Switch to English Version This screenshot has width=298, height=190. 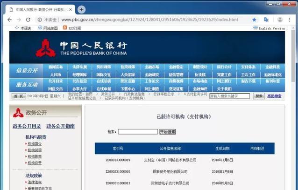pos(272,28)
